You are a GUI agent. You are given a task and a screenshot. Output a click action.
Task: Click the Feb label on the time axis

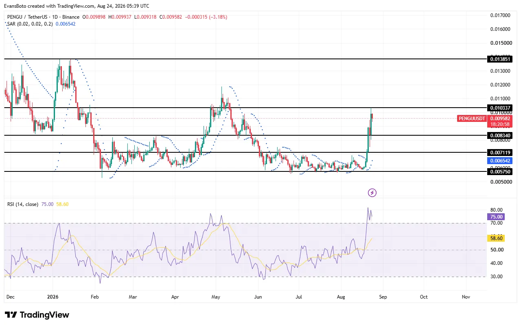point(95,297)
